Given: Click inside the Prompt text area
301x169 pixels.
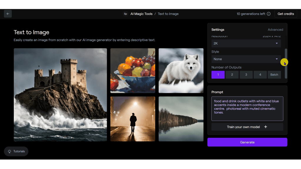Looking at the screenshot, I should pos(247,109).
